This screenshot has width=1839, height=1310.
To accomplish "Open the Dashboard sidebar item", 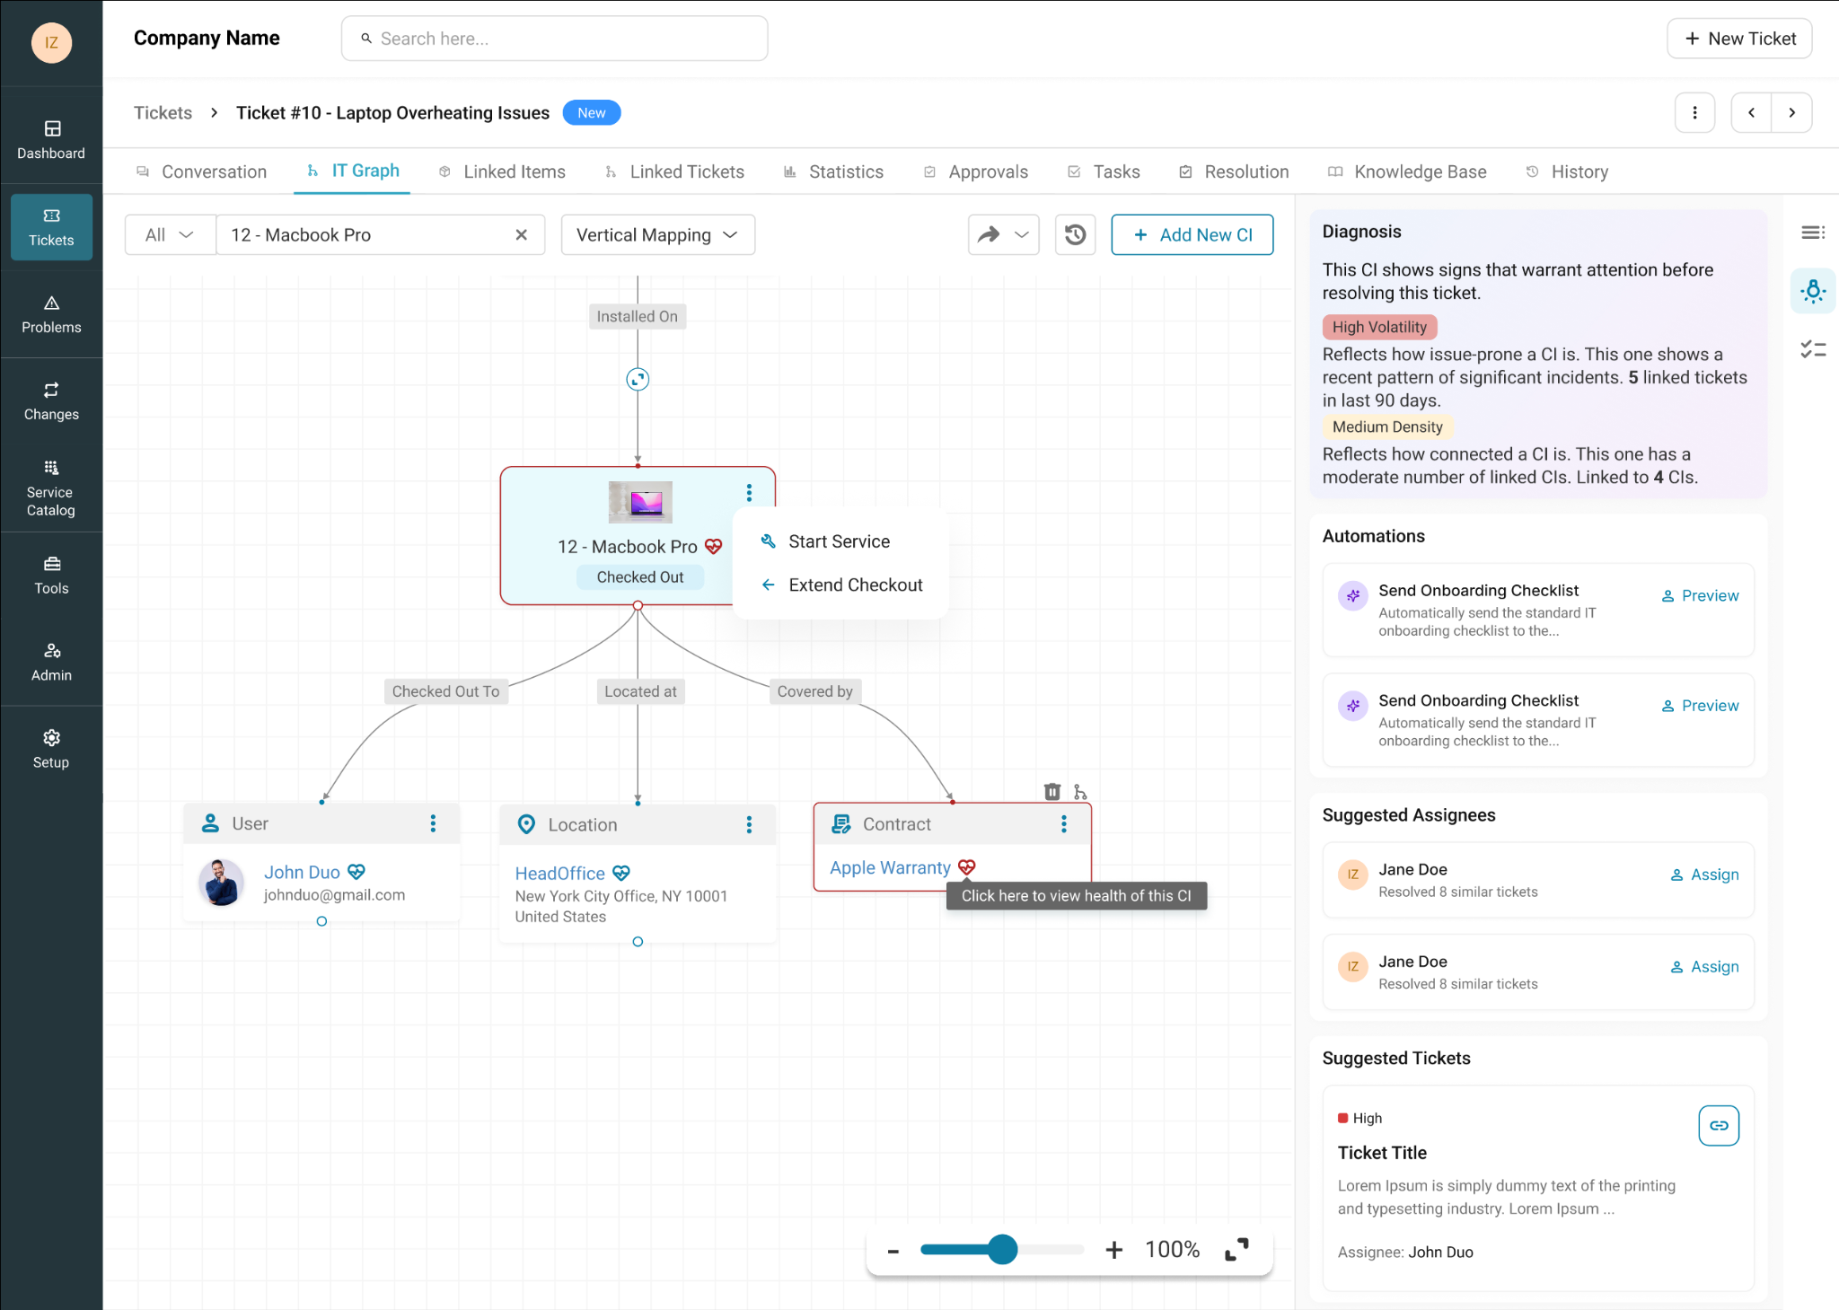I will pos(51,140).
